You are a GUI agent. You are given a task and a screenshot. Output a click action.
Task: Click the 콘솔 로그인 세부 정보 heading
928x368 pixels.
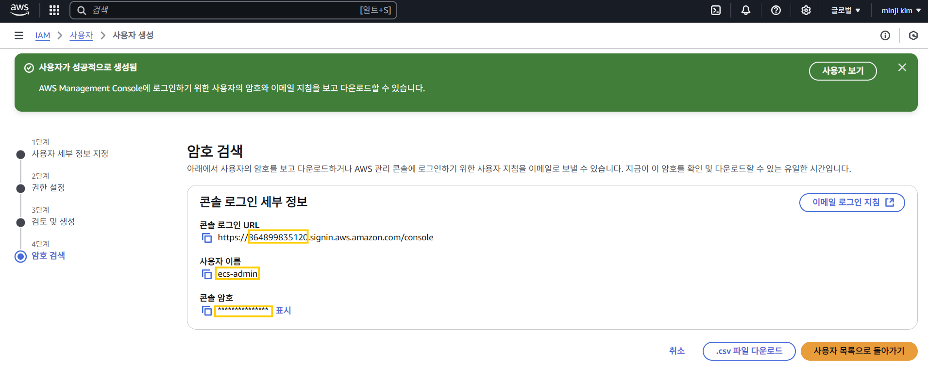[x=253, y=202]
